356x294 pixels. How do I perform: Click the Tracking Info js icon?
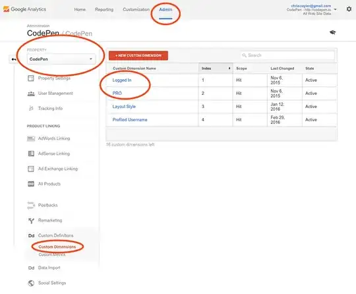[x=31, y=109]
